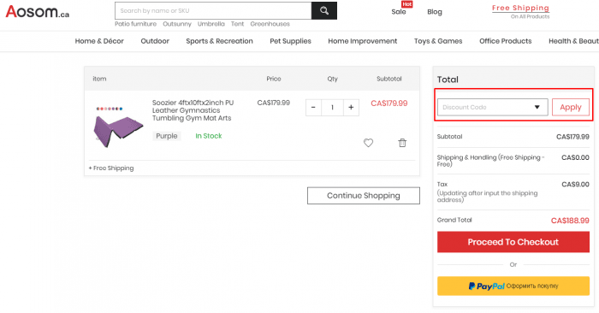Click the Free Shipping banner link

click(x=520, y=8)
